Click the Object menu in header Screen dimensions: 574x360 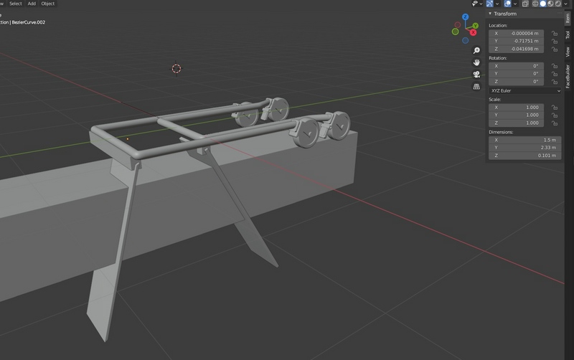pyautogui.click(x=47, y=4)
